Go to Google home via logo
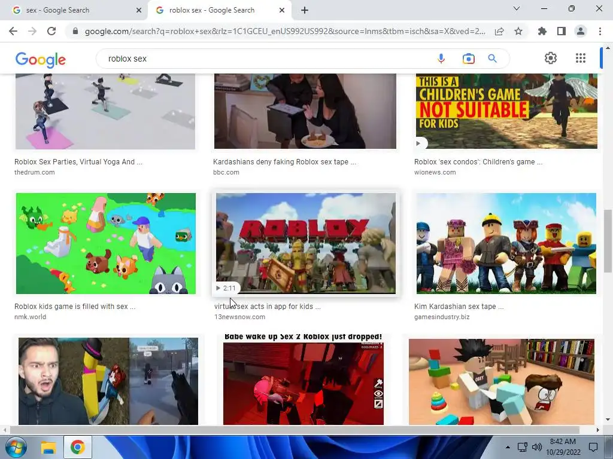 click(40, 59)
